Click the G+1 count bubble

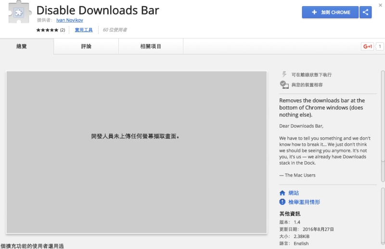point(380,46)
